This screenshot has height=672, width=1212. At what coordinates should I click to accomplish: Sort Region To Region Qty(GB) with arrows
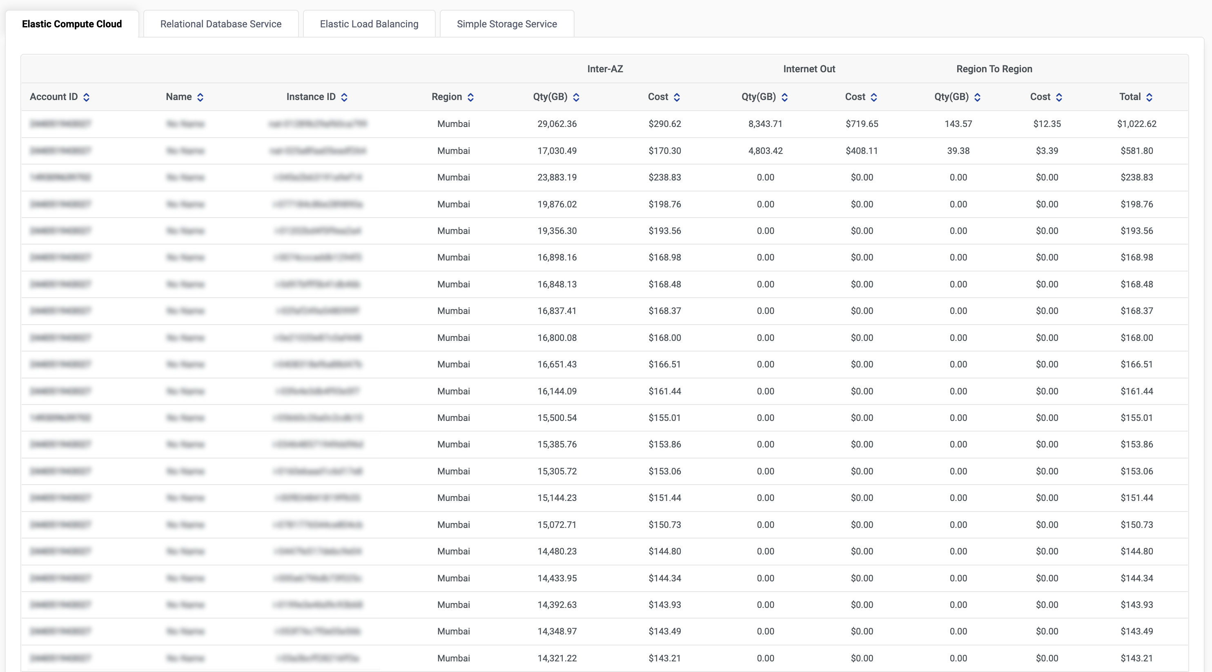978,97
